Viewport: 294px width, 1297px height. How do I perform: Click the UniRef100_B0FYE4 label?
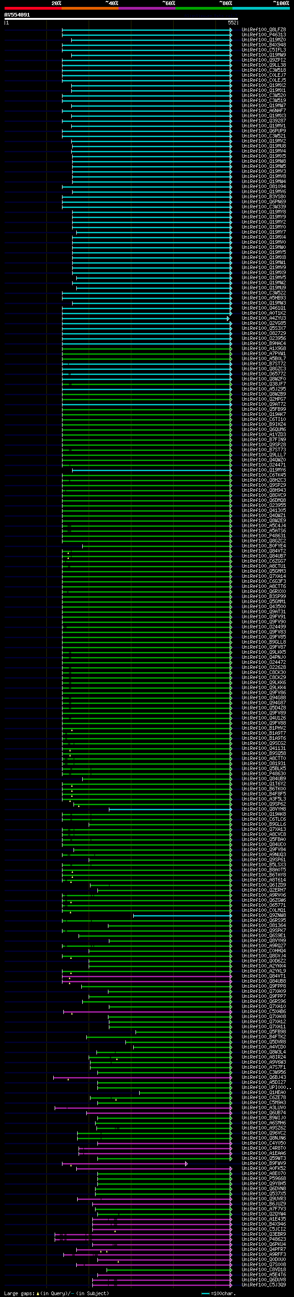(264, 546)
